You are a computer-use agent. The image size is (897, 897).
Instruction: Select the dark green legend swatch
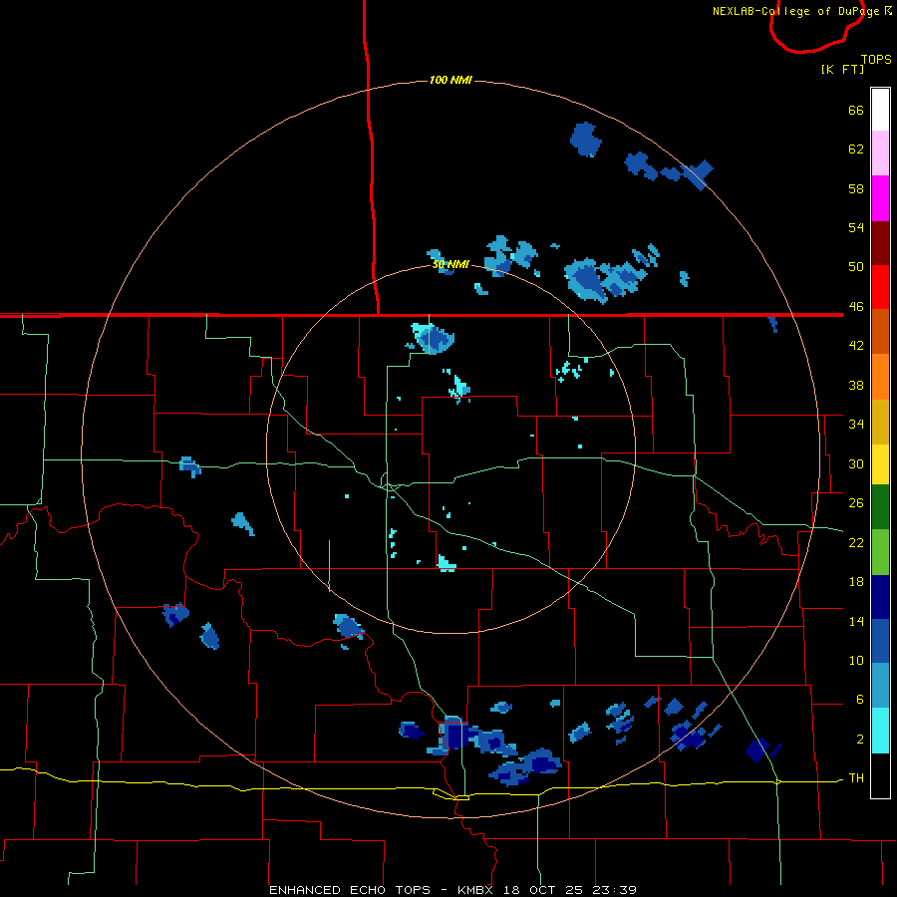click(x=880, y=507)
